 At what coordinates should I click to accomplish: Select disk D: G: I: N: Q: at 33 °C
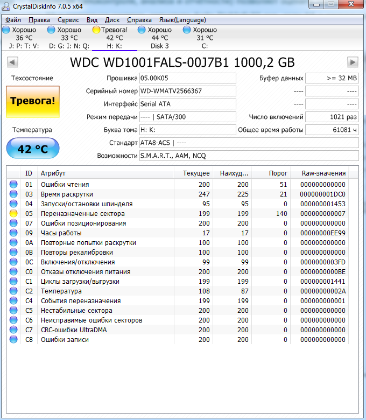pyautogui.click(x=69, y=38)
